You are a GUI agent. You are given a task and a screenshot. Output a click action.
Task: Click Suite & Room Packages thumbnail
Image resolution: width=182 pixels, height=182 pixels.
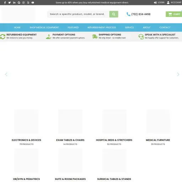click(x=70, y=160)
